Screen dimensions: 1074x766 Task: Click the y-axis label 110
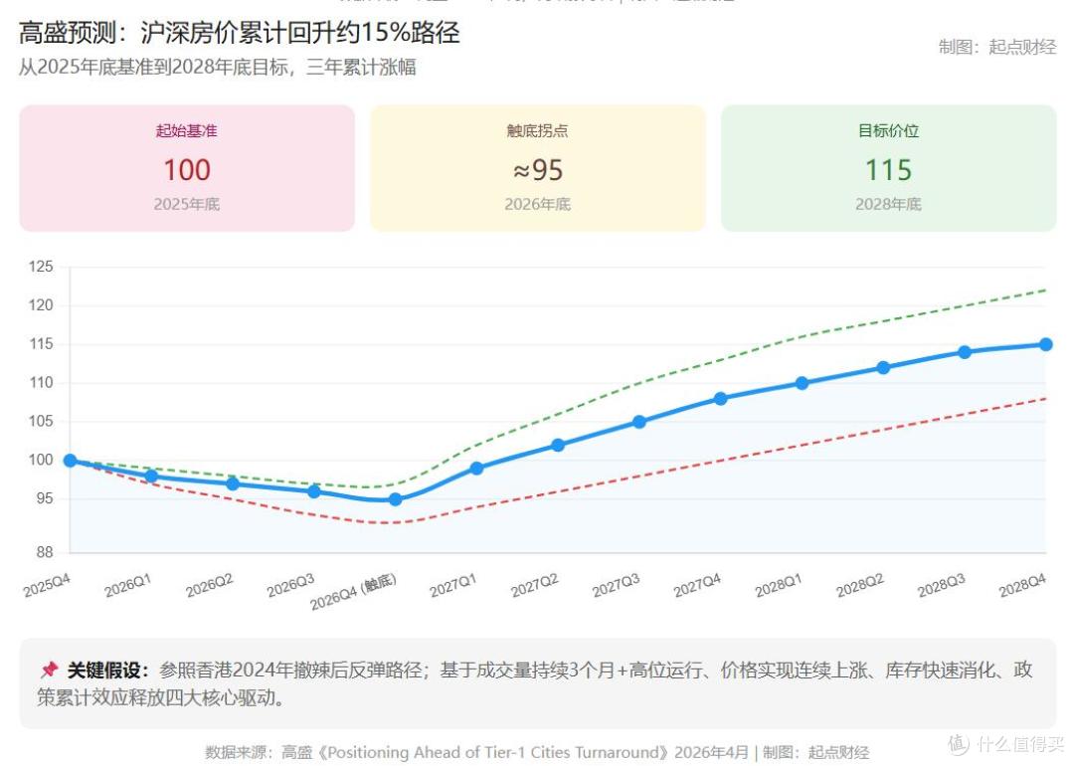pyautogui.click(x=41, y=383)
